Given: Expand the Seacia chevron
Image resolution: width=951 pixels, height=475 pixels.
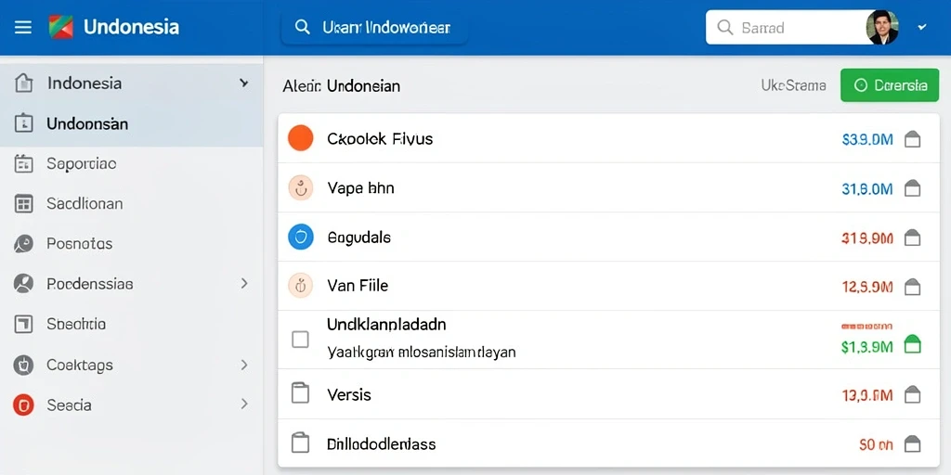Looking at the screenshot, I should (244, 404).
